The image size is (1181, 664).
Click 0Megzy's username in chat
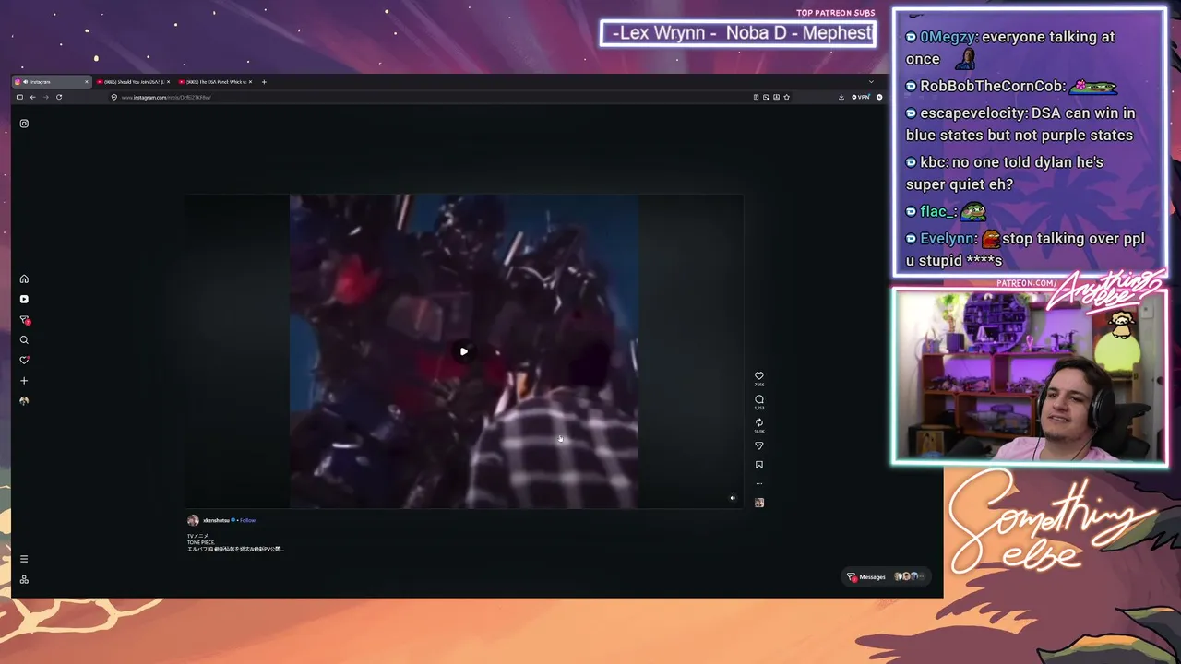click(948, 37)
